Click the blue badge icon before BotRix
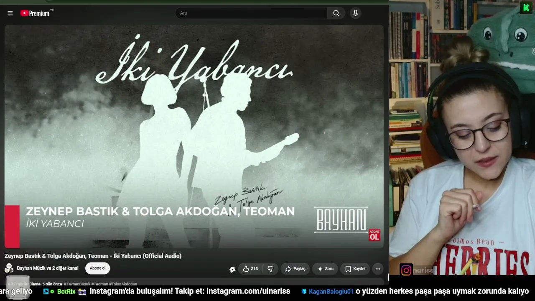This screenshot has height=301, width=535. [x=46, y=291]
